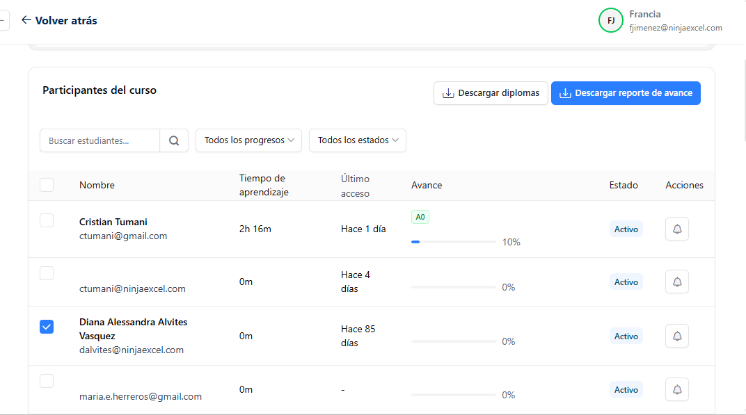746x415 pixels.
Task: Open the Todos los progresos dropdown
Action: (249, 140)
